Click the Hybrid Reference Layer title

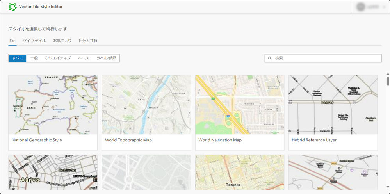click(314, 140)
